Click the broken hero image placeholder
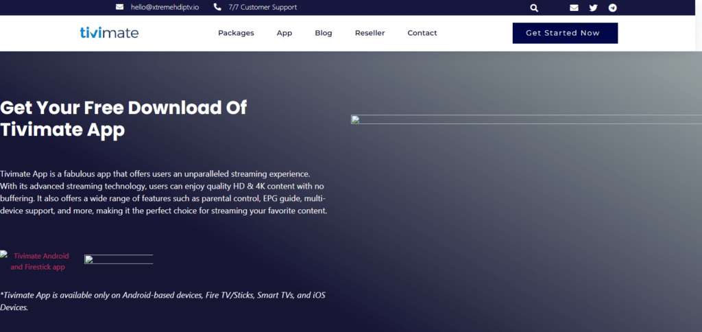This screenshot has height=332, width=702. pyautogui.click(x=526, y=119)
